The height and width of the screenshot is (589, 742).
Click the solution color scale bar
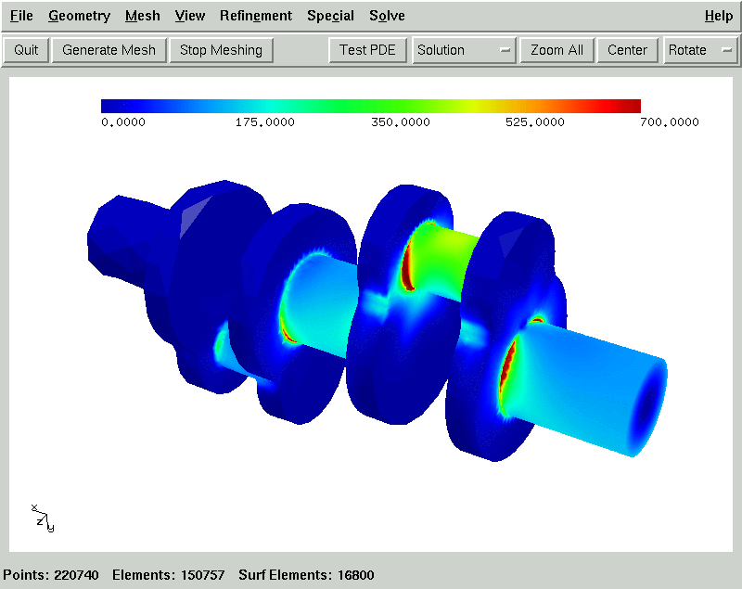[x=370, y=106]
